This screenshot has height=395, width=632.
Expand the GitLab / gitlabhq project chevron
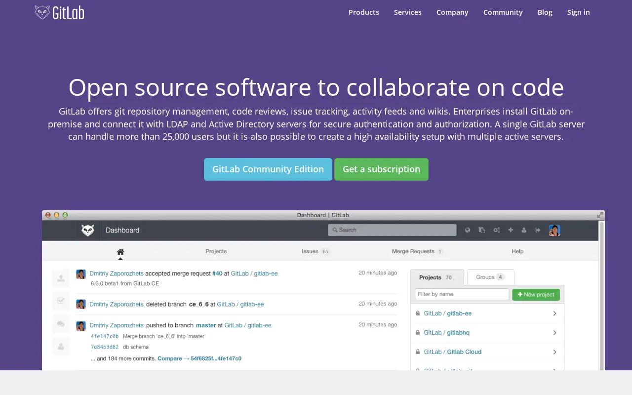pos(554,333)
